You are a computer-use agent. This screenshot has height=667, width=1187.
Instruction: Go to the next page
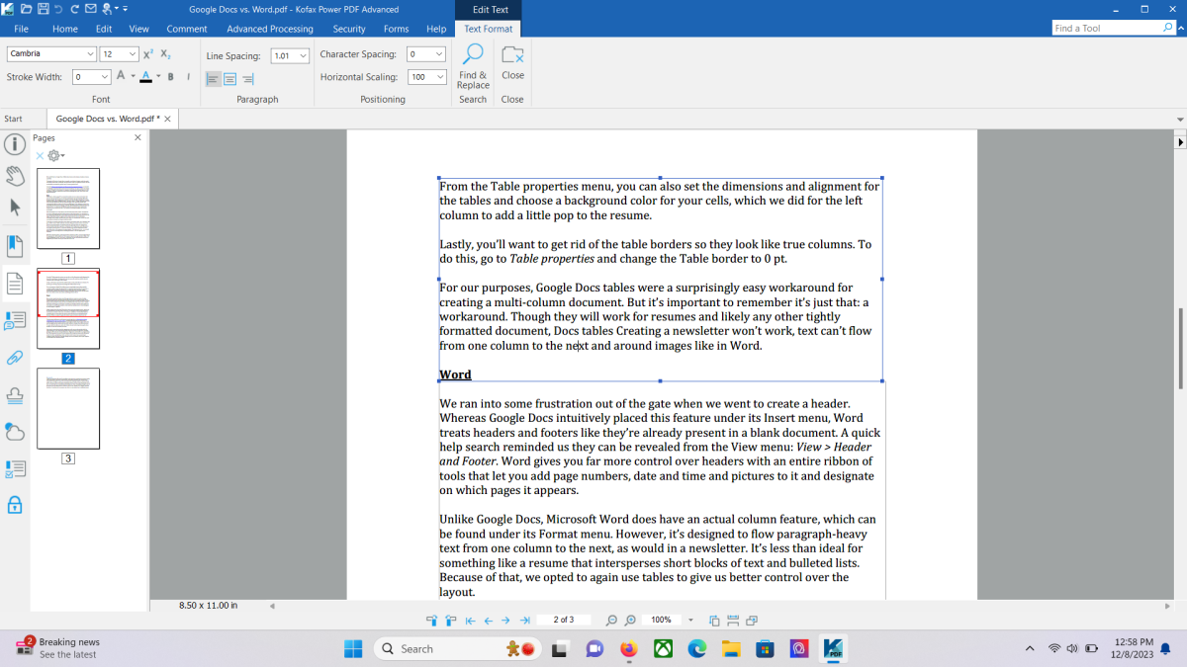coord(505,621)
